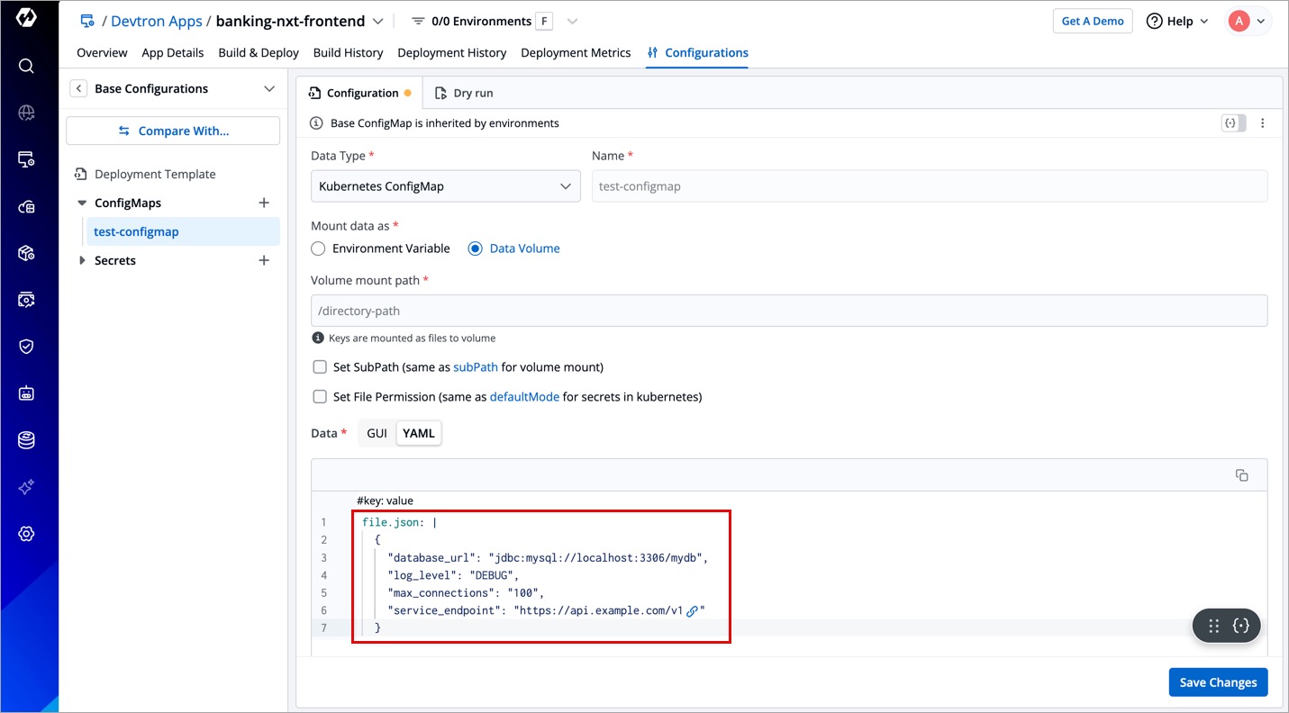
Task: Click the Compare With... button
Action: point(173,131)
